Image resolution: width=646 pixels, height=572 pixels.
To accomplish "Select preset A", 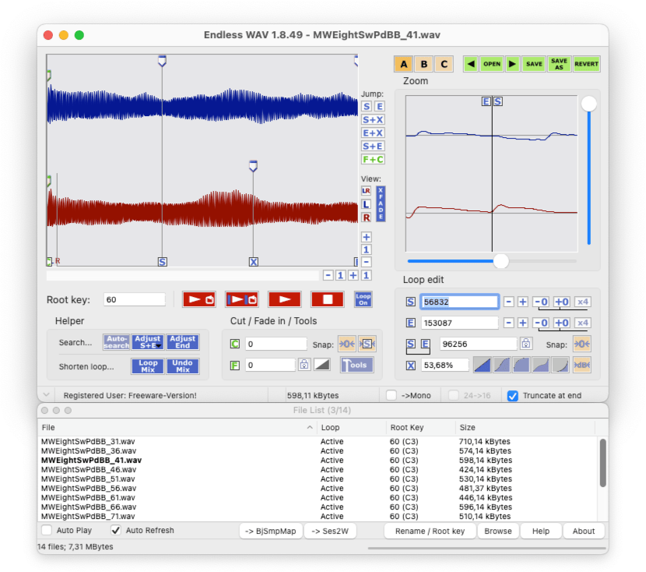I will 404,64.
